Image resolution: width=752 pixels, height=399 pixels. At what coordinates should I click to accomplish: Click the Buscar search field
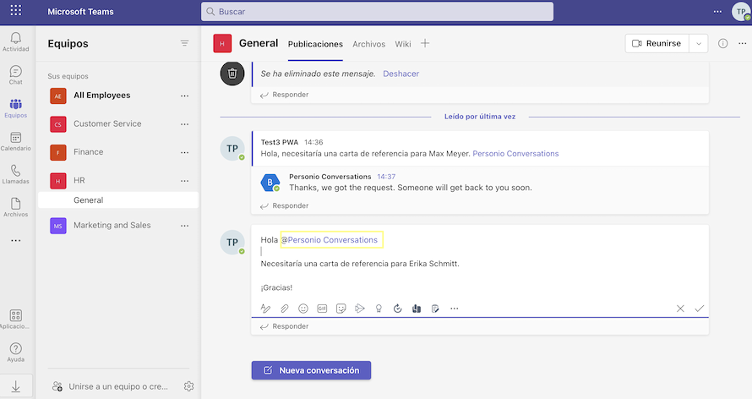point(377,12)
